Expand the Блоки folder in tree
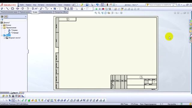 [x=2, y=25]
